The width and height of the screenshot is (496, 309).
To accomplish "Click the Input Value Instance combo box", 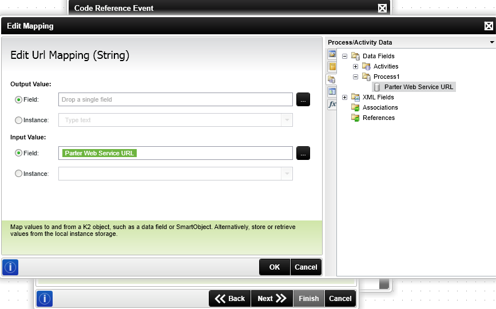I will tap(176, 174).
